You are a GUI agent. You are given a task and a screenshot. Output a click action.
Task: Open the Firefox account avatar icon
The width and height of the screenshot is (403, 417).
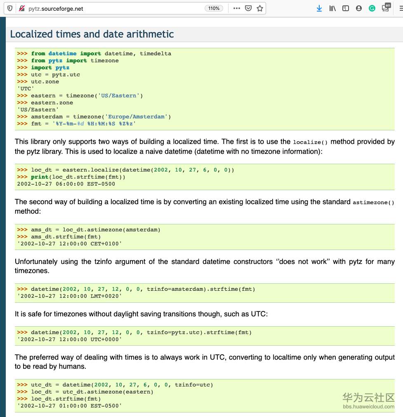click(359, 9)
